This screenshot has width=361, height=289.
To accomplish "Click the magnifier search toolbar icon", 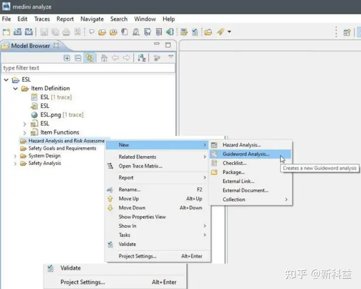I will (x=136, y=32).
